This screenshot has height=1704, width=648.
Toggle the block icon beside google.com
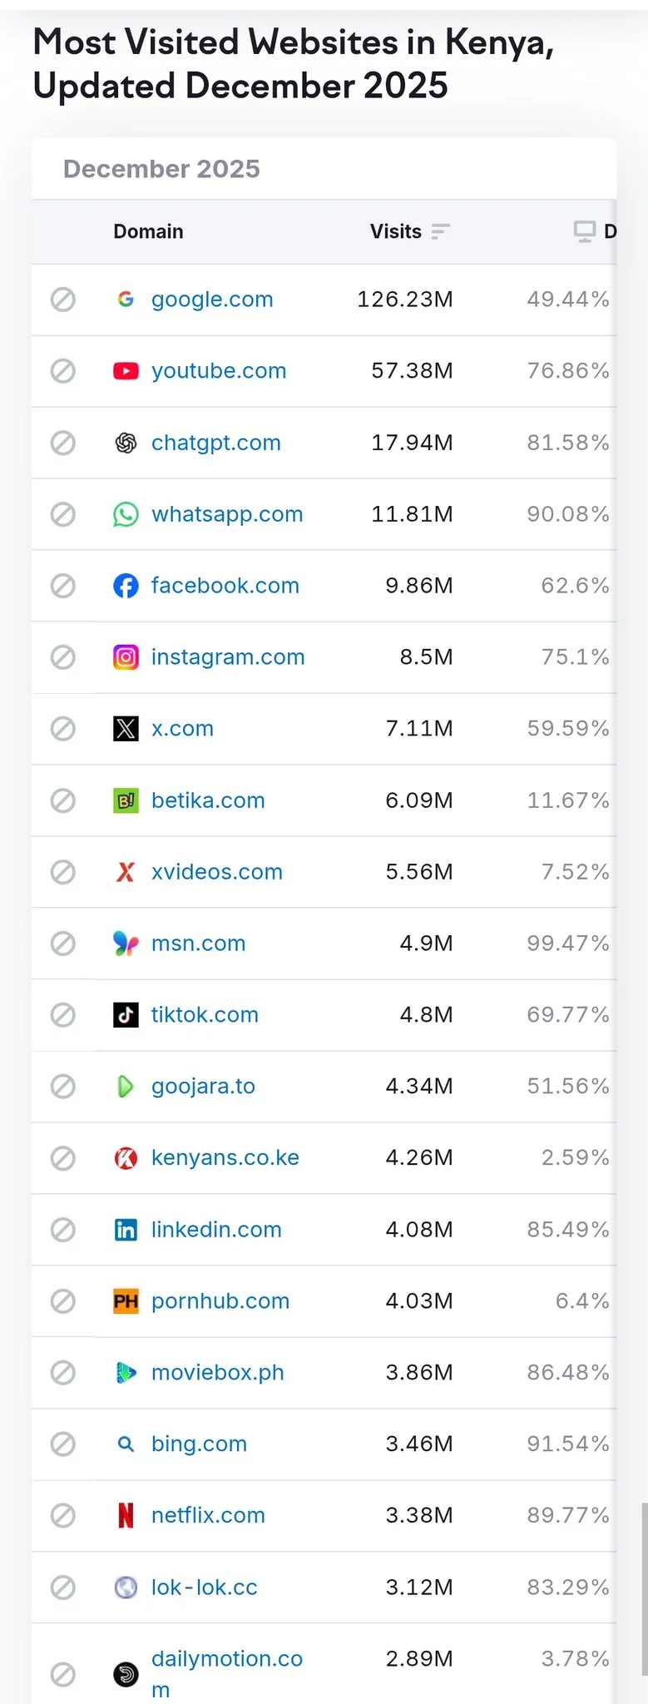[63, 300]
